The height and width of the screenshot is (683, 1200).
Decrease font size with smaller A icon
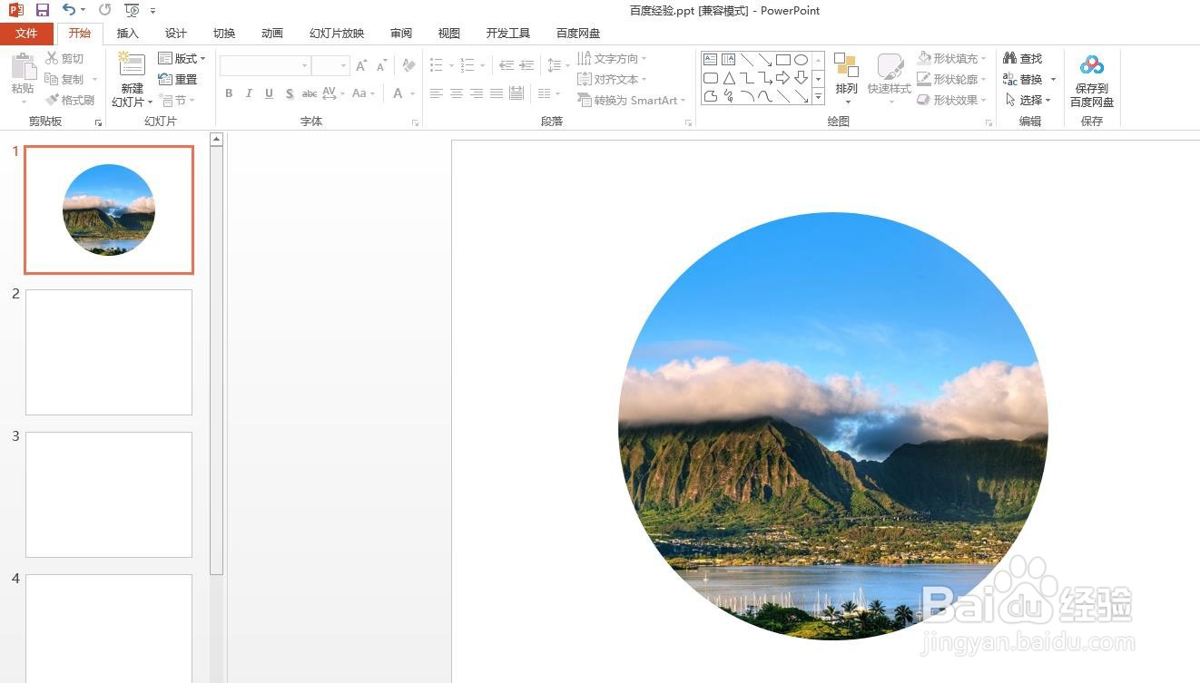382,65
